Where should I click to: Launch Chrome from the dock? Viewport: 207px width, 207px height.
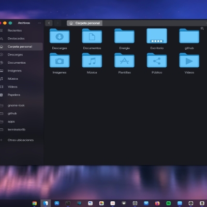tap(35, 203)
